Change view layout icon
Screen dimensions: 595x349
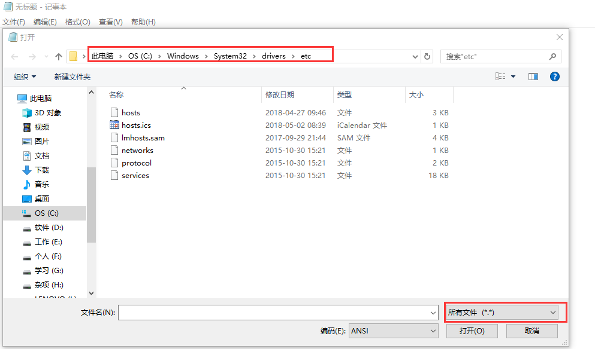point(500,76)
